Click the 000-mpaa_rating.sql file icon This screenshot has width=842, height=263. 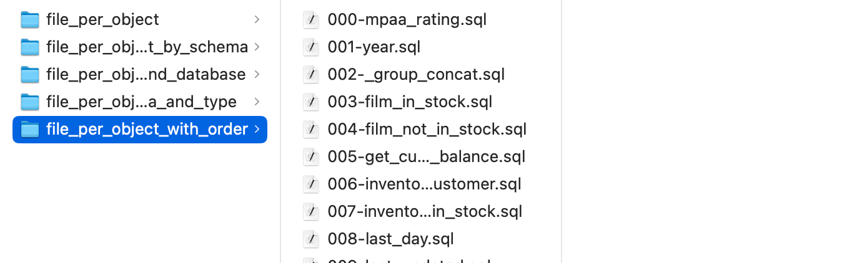311,20
